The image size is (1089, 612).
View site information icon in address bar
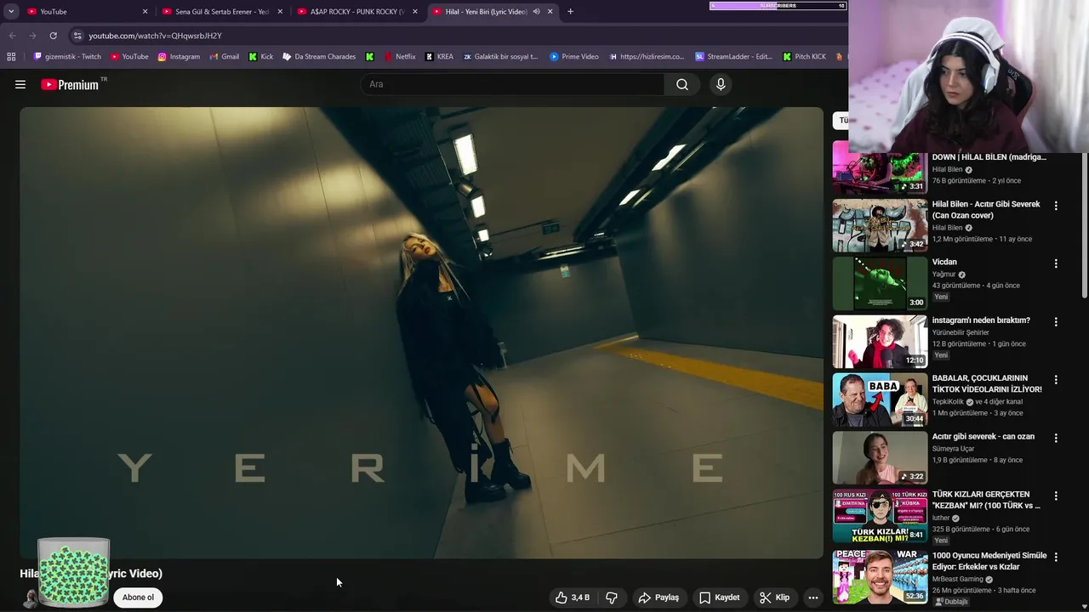77,36
